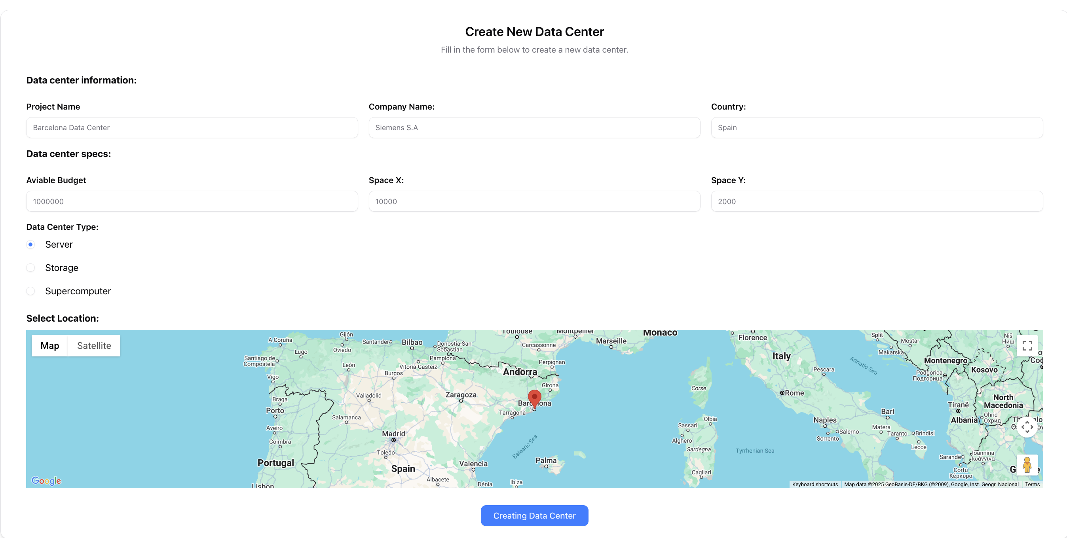Click the red location marker on Barcelona
Image resolution: width=1067 pixels, height=538 pixels.
(x=534, y=398)
